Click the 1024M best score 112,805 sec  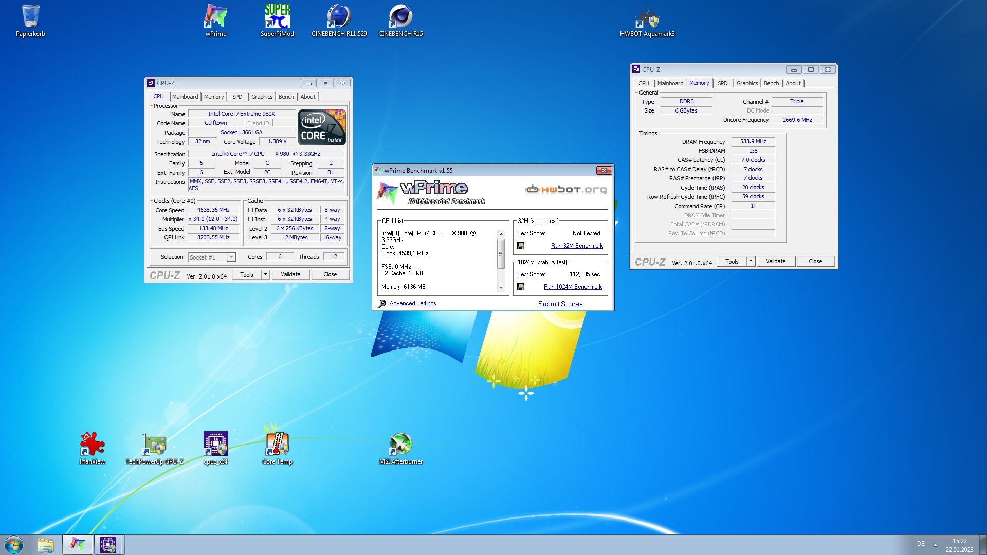coord(584,274)
